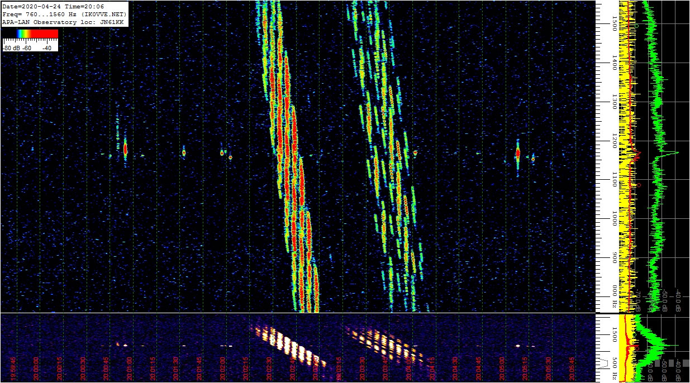Select the 20:01:30 time marker
The image size is (690, 383).
point(177,368)
